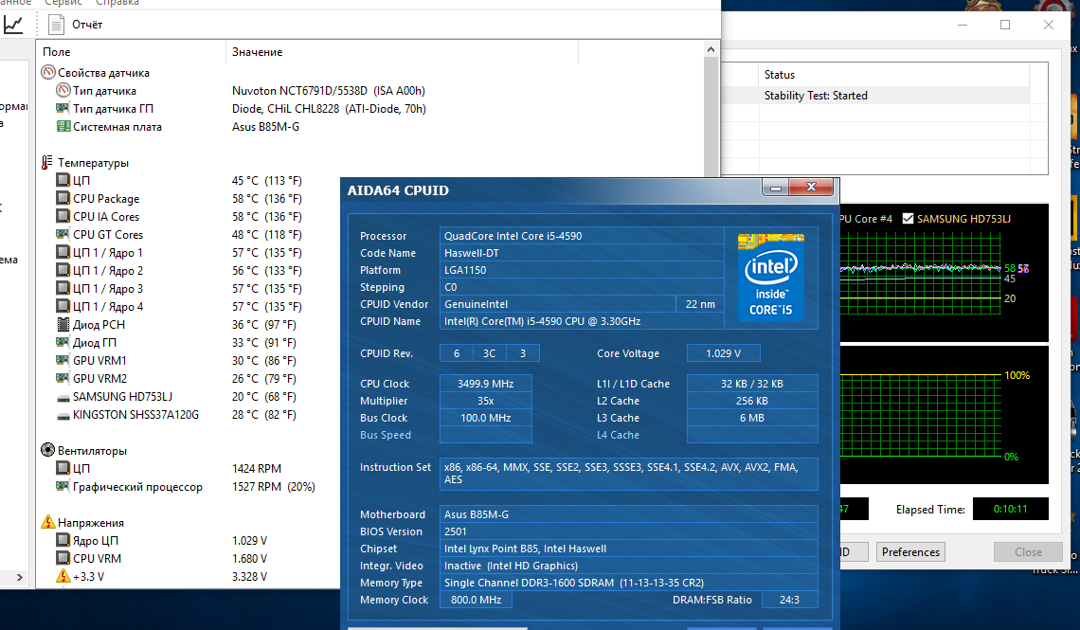Click the Nuvoton NCT6791D/5538D sensor value

[x=329, y=90]
